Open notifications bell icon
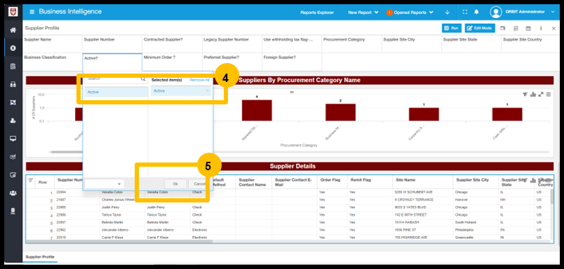This screenshot has width=564, height=269. tap(476, 12)
